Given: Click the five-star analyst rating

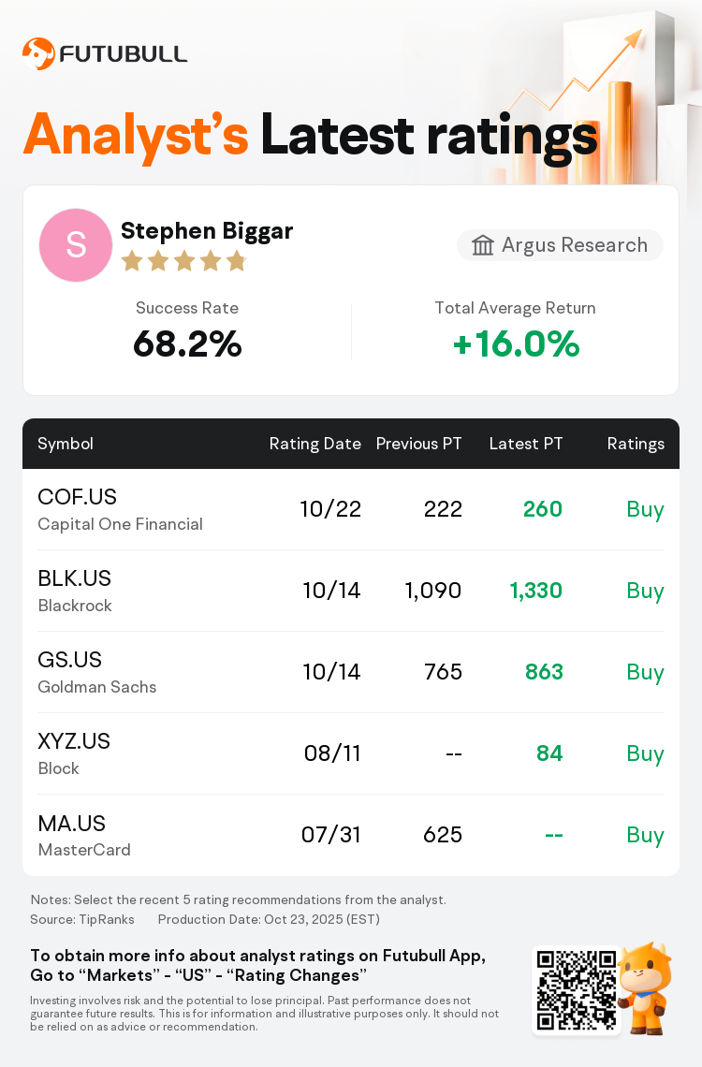Looking at the screenshot, I should coord(183,261).
